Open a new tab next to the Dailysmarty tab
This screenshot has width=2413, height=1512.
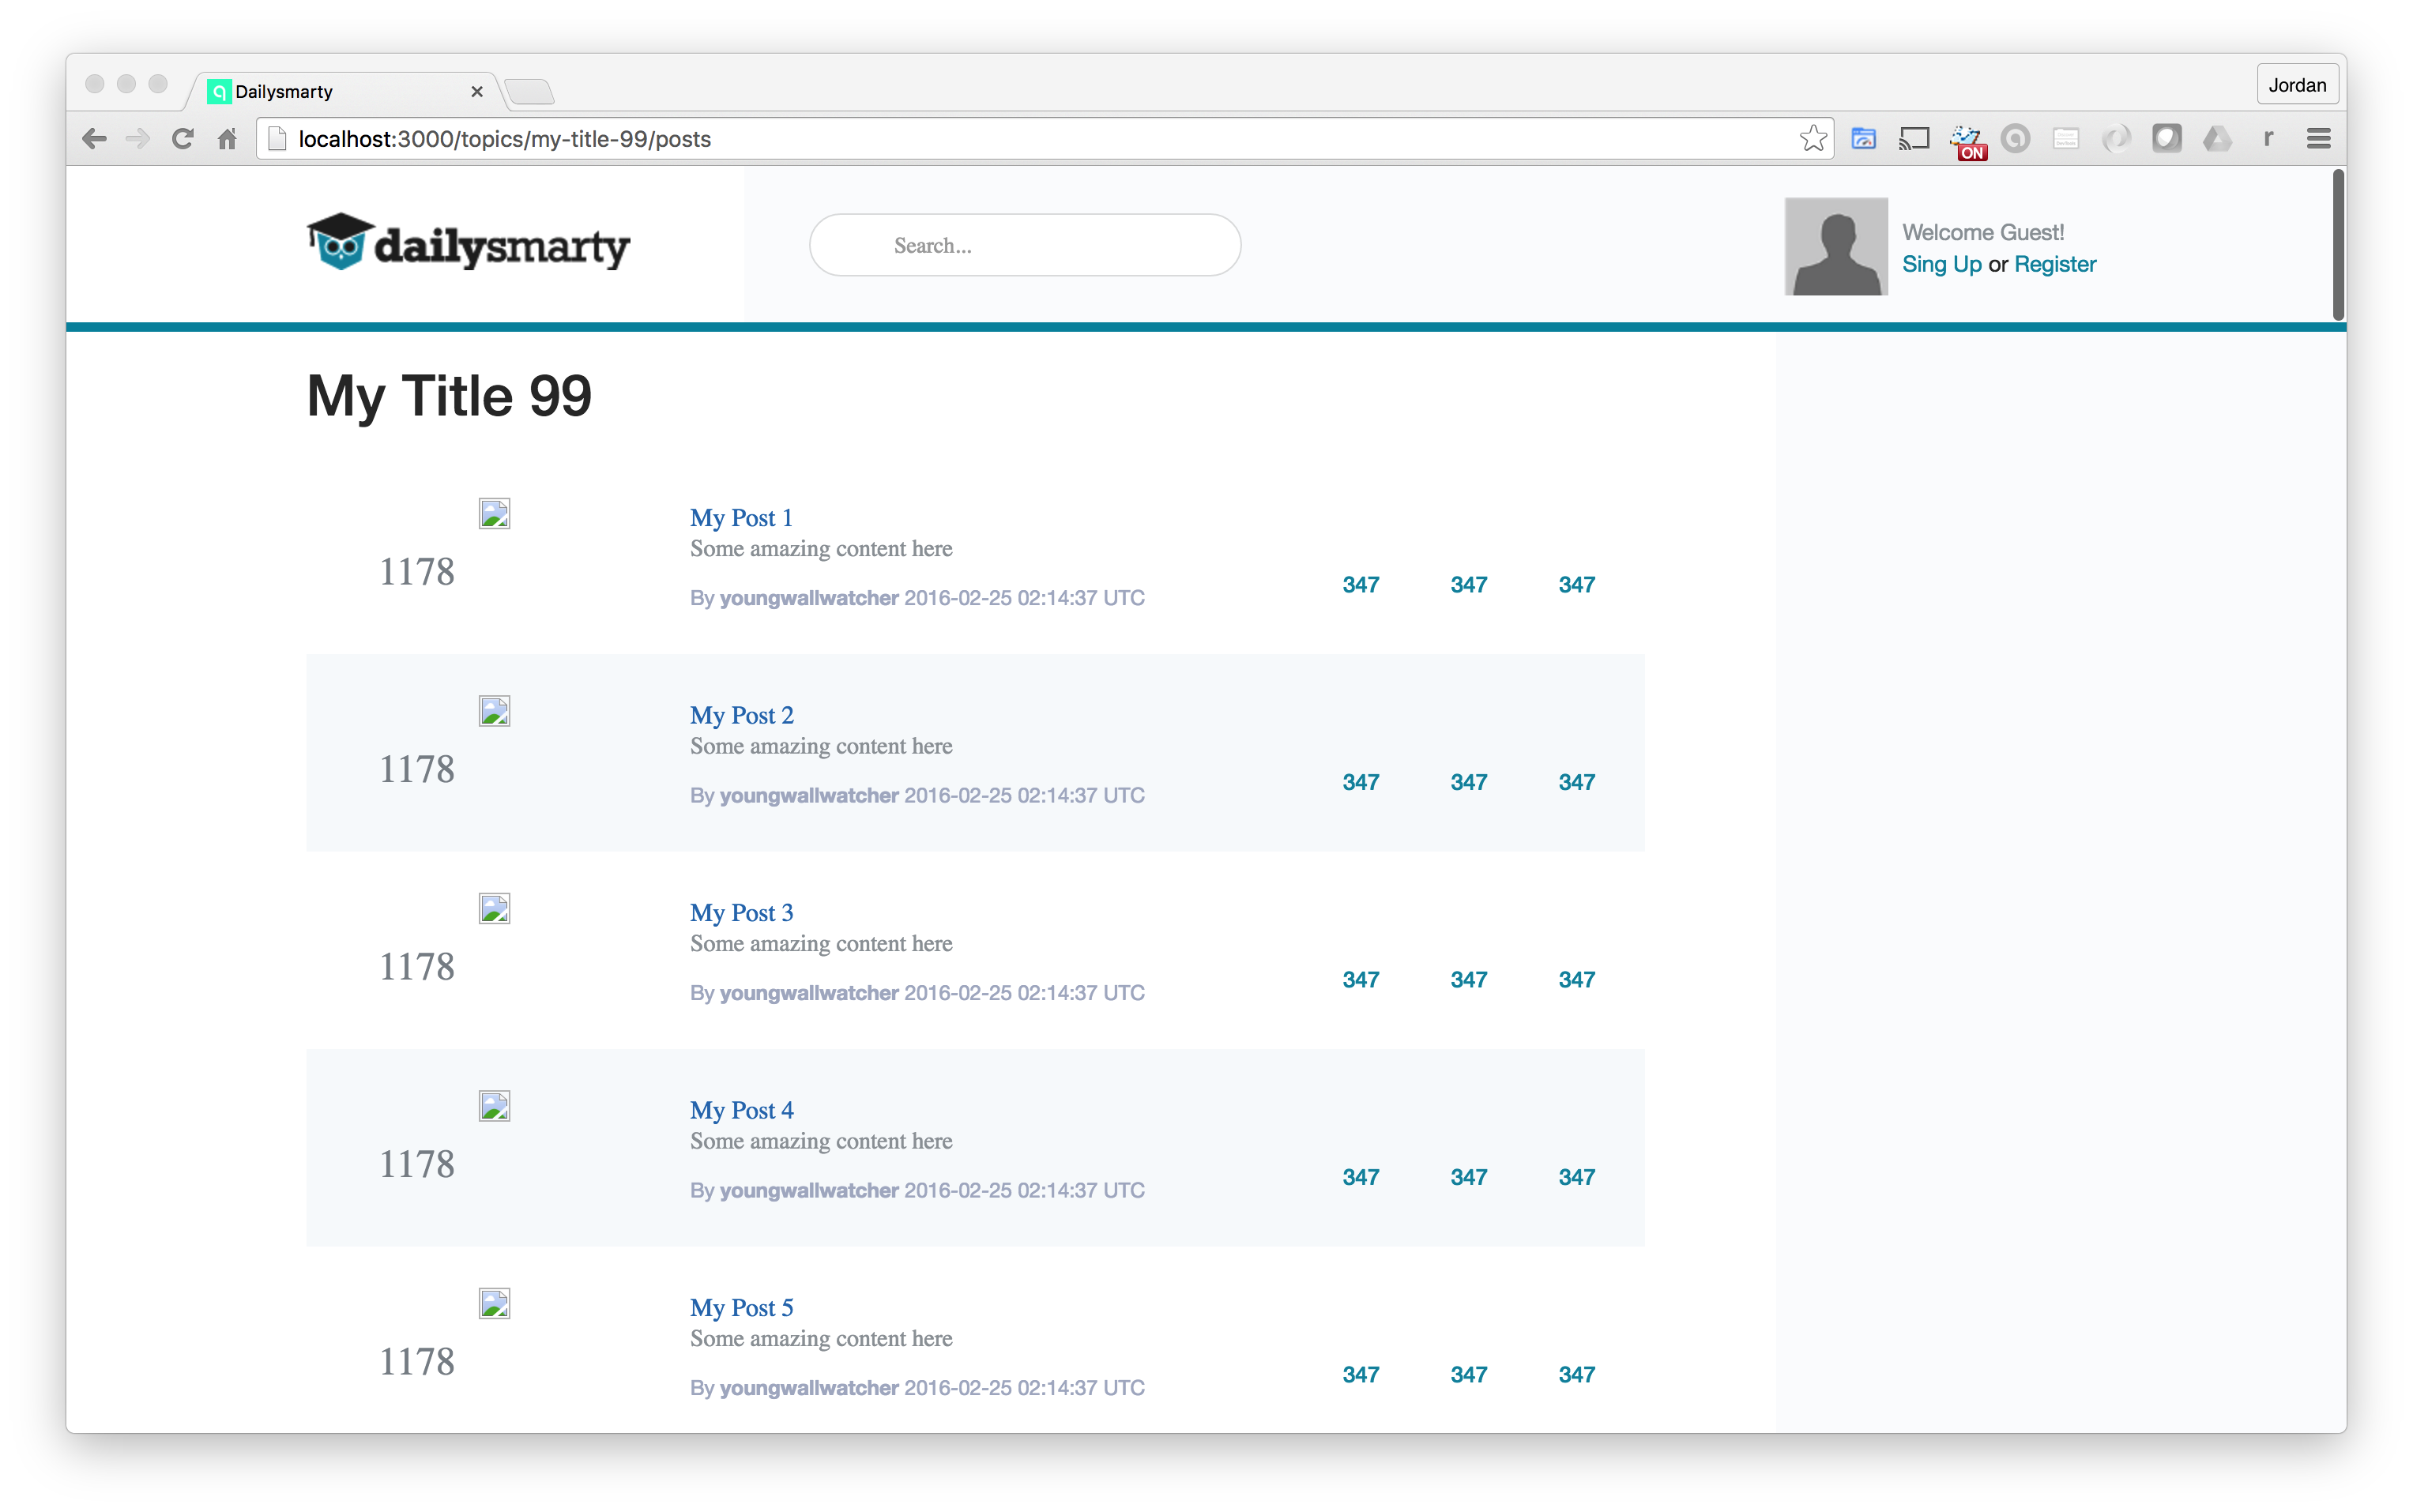(x=529, y=93)
